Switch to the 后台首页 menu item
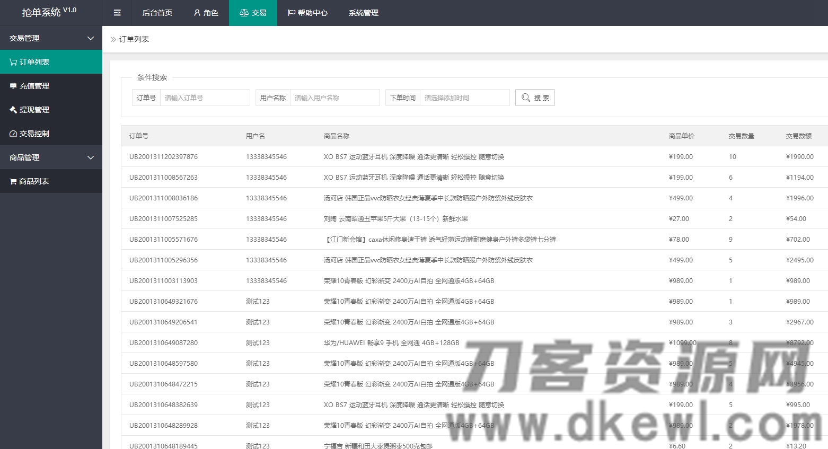 click(156, 13)
